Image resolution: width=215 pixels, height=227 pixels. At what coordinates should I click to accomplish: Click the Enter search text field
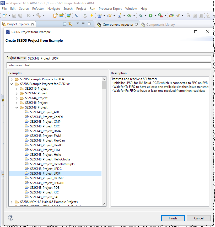(x=109, y=65)
